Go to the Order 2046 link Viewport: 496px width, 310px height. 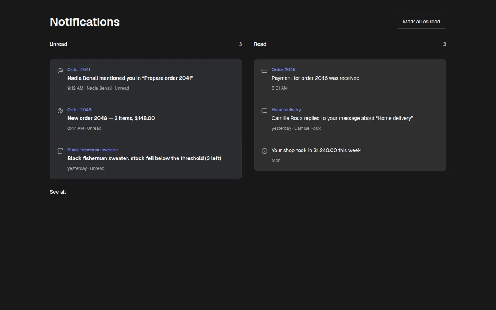tap(283, 70)
